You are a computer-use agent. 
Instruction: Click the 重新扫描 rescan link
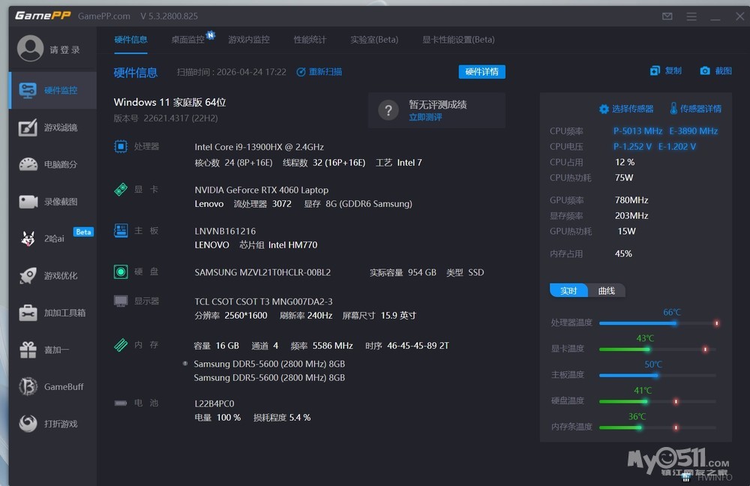pyautogui.click(x=319, y=72)
